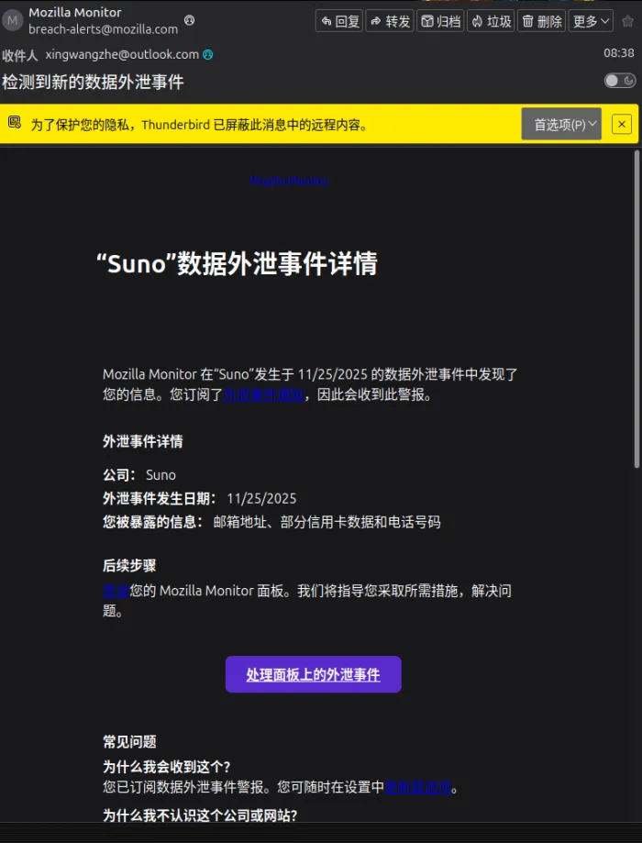Click the Forward (转发) button

(390, 21)
